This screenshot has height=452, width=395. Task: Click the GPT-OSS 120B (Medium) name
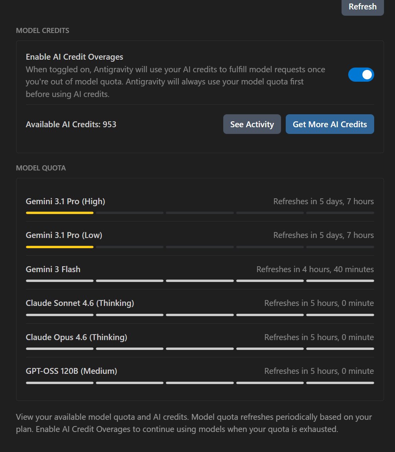72,371
